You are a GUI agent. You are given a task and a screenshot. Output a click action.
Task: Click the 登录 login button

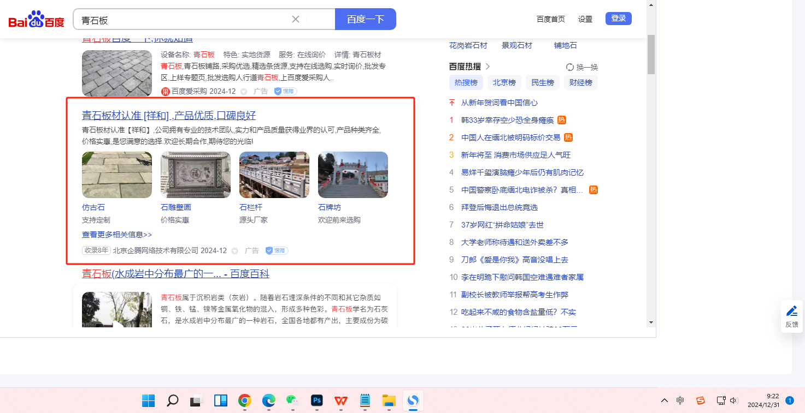(x=618, y=19)
